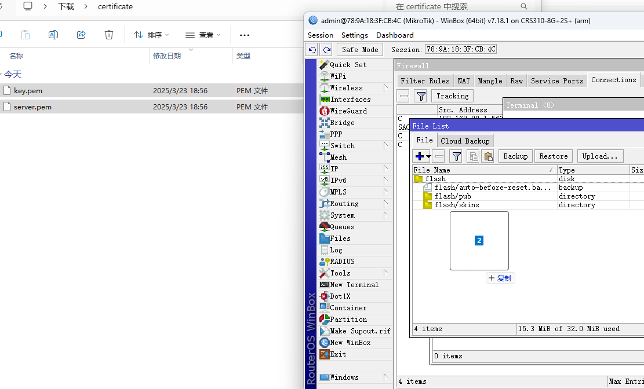This screenshot has height=389, width=644.
Task: Toggle Safe Mode in WinBox
Action: coord(360,50)
